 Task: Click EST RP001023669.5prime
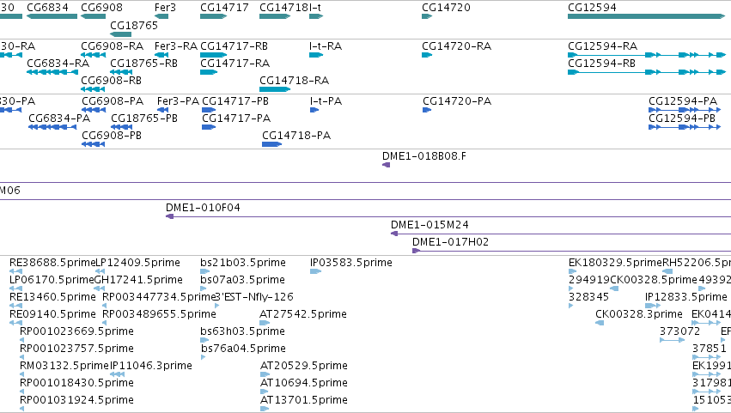click(x=76, y=332)
